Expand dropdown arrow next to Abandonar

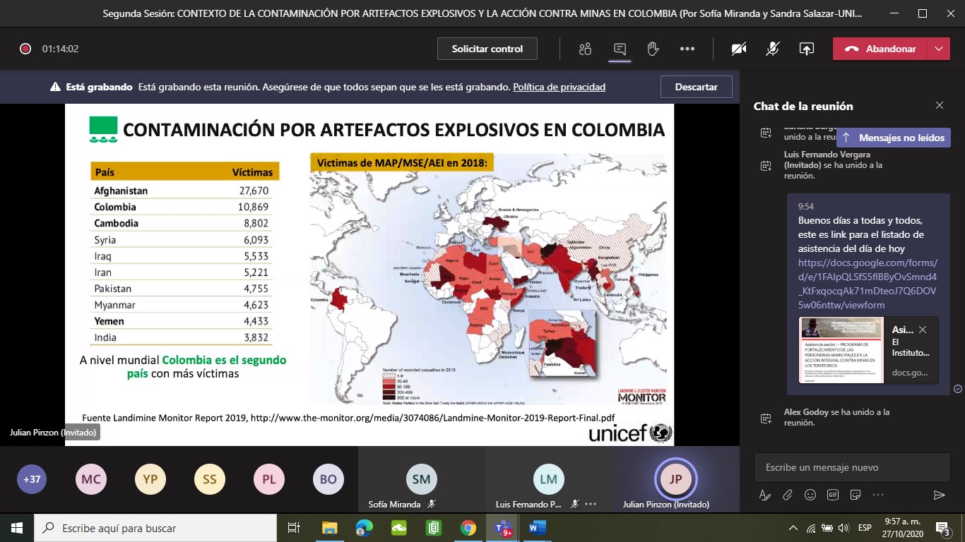tap(938, 49)
